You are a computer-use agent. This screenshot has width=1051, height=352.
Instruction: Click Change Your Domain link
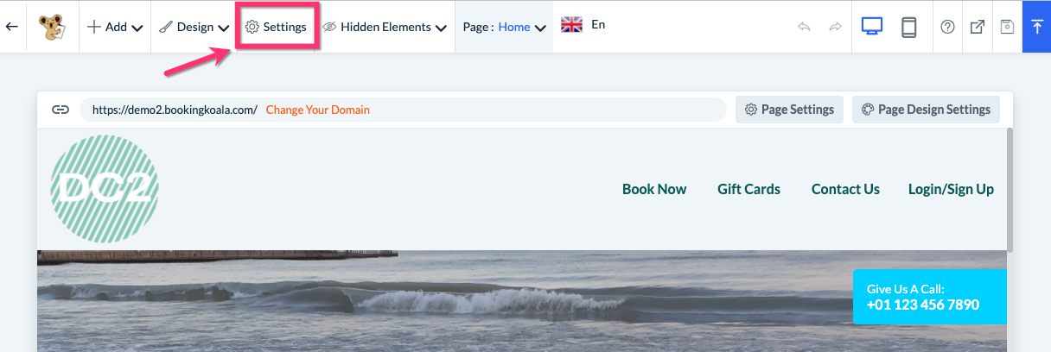coord(317,110)
